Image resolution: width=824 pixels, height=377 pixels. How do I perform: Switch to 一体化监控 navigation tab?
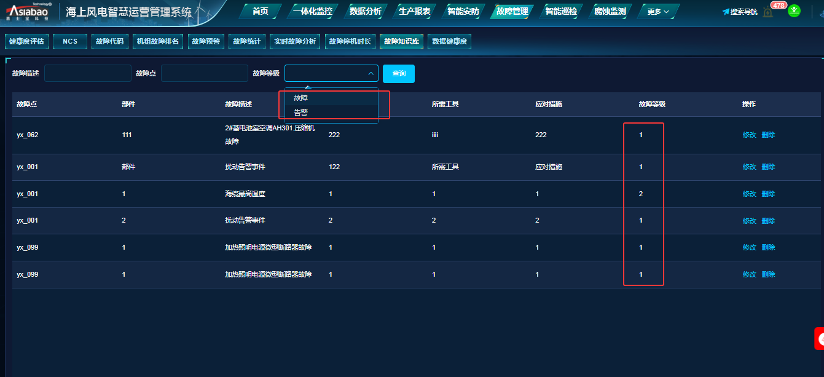pyautogui.click(x=313, y=12)
